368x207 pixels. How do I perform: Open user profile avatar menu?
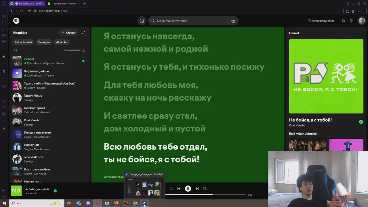tap(362, 21)
